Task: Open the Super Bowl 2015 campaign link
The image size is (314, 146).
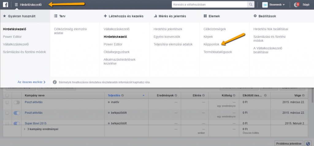Action: [36, 123]
